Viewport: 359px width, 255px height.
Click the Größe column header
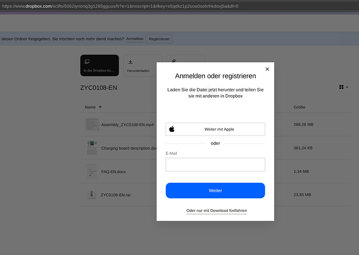(x=300, y=107)
